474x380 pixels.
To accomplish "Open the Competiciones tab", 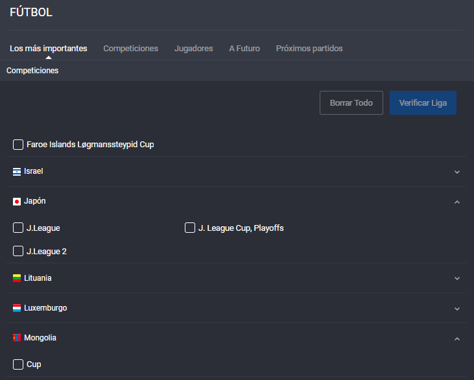I will pos(130,49).
